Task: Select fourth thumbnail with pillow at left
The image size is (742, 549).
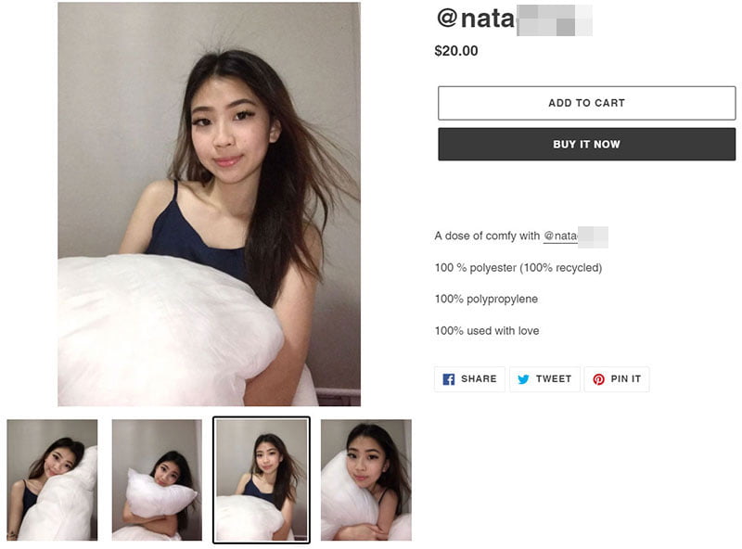Action: point(365,479)
